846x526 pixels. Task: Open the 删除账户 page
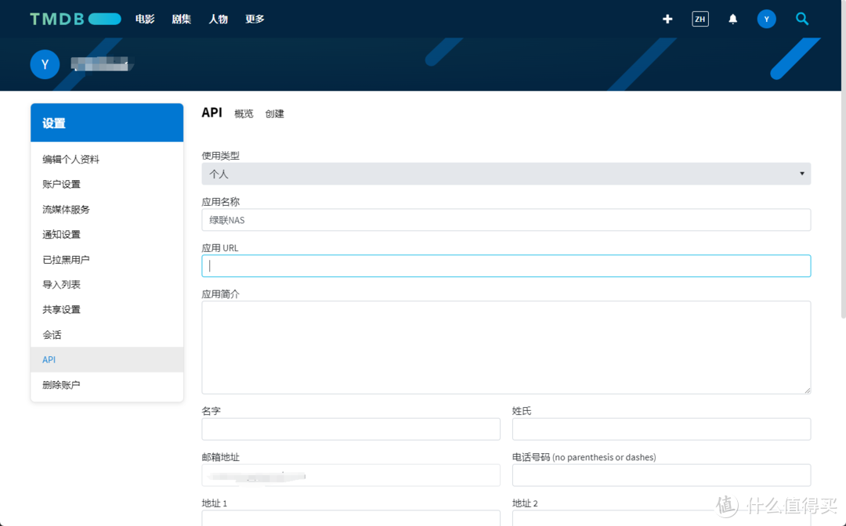62,384
